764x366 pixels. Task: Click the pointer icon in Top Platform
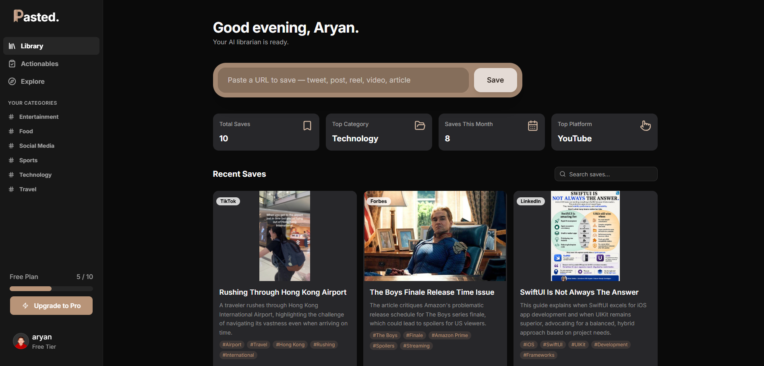click(646, 126)
